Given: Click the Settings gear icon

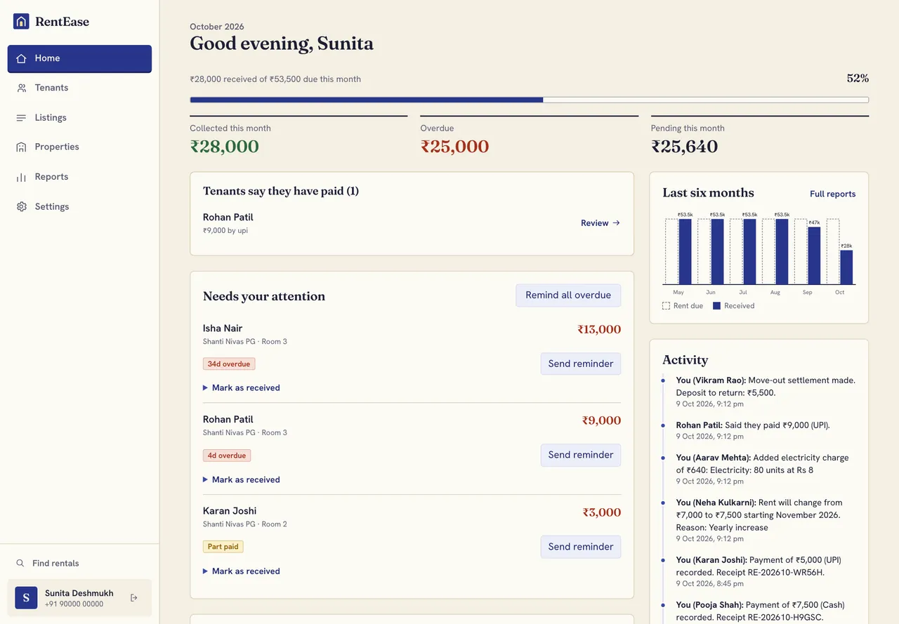Looking at the screenshot, I should 21,207.
